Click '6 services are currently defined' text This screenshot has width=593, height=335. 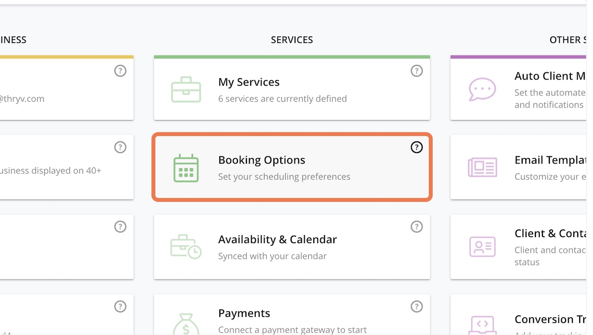click(282, 99)
